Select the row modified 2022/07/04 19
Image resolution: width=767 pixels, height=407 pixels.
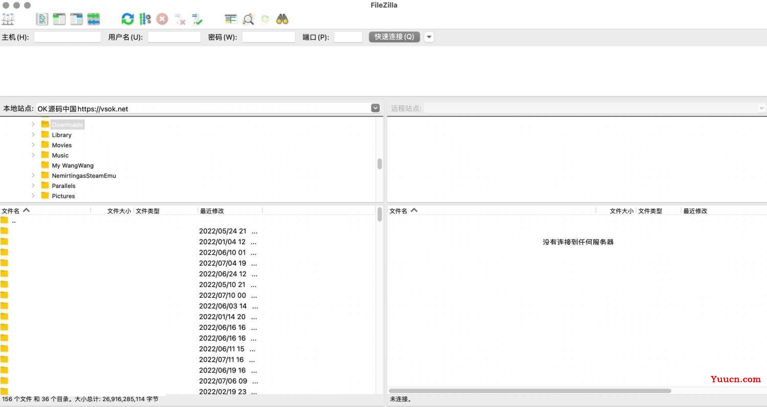[x=188, y=263]
